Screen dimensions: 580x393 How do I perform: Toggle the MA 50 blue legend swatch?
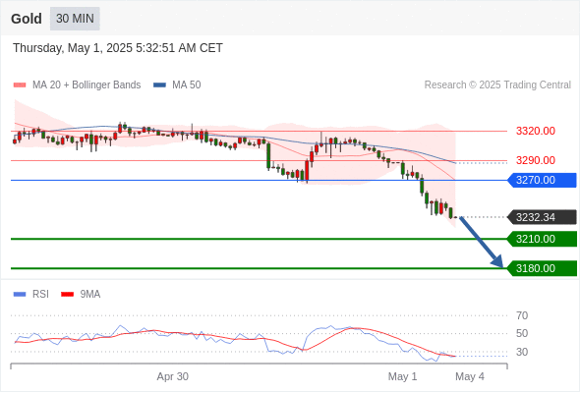click(159, 85)
